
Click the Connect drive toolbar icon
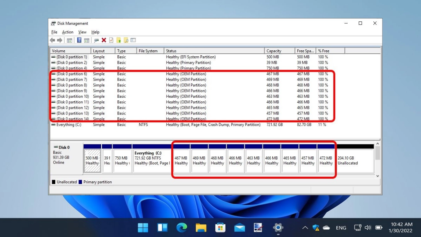click(x=96, y=40)
